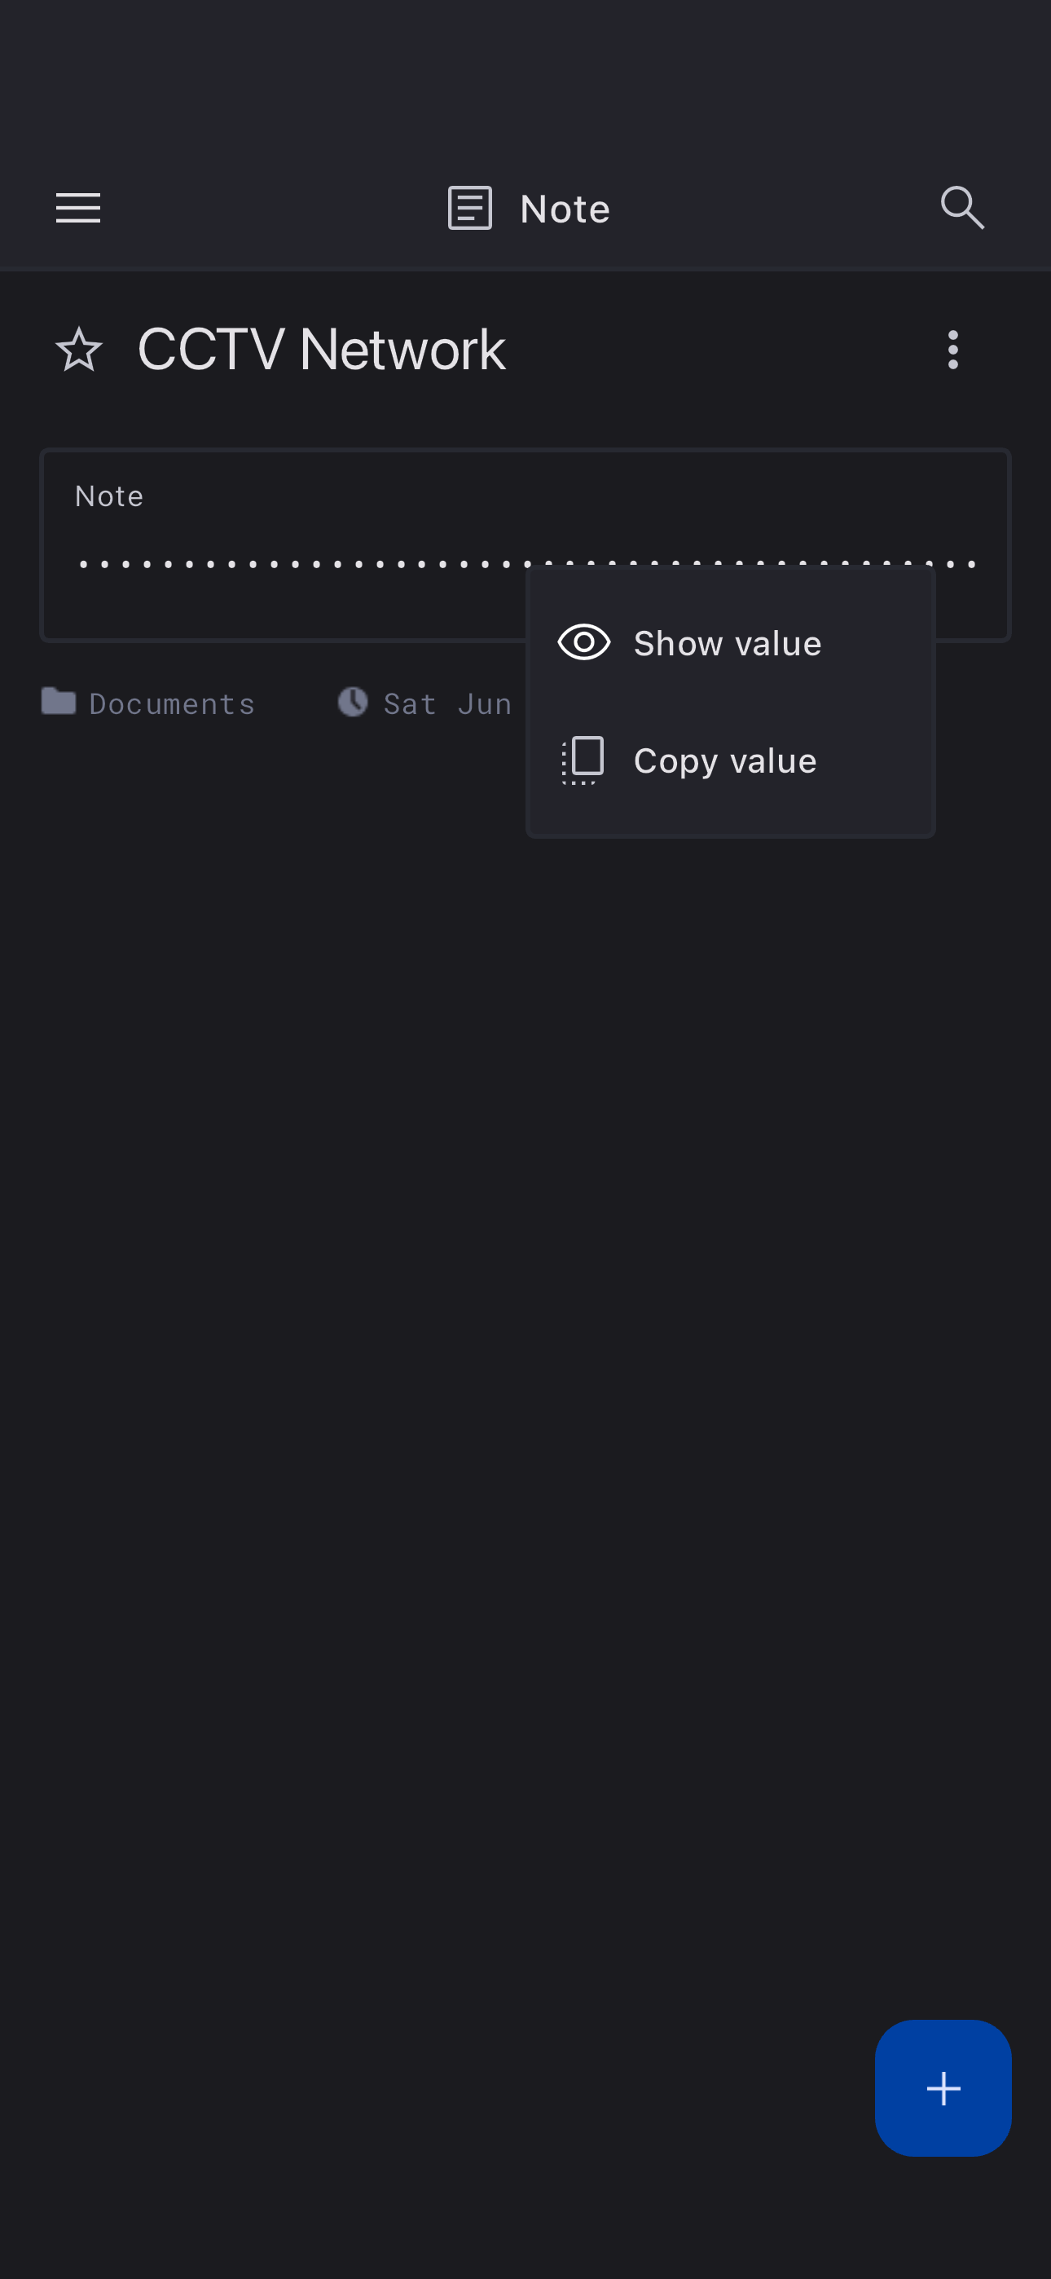Click the eye icon beside Show value
The height and width of the screenshot is (2279, 1051).
click(x=584, y=642)
